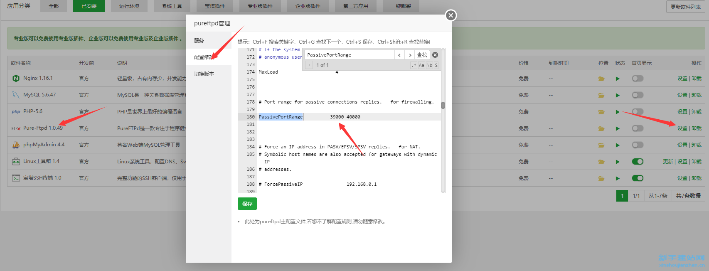Viewport: 709px width, 271px height.
Task: Go to previous search match
Action: tap(399, 55)
